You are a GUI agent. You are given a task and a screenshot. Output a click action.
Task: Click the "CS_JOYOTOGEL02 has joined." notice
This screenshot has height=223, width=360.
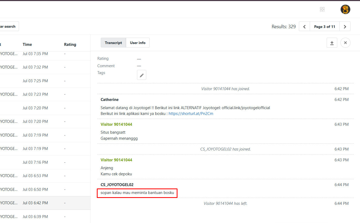[225, 149]
